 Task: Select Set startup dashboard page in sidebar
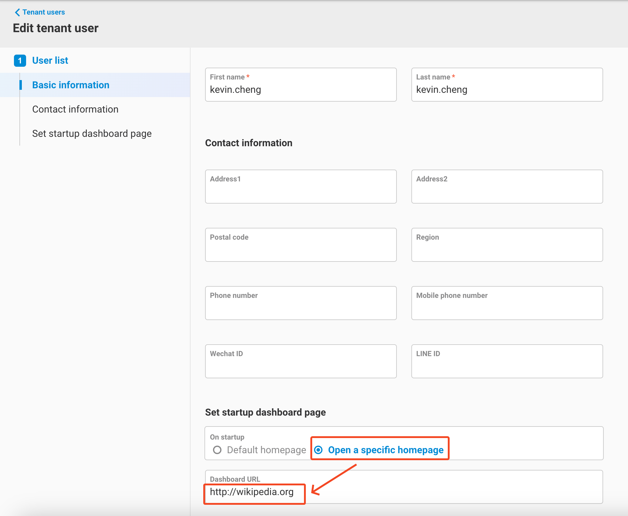[92, 133]
